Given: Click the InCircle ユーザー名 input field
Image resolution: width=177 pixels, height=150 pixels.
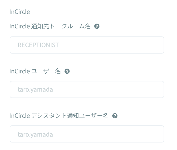Looking at the screenshot, I should [87, 89].
